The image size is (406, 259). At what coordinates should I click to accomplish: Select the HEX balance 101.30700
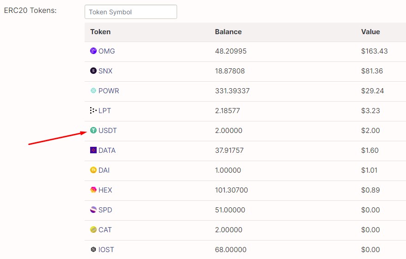pyautogui.click(x=232, y=190)
